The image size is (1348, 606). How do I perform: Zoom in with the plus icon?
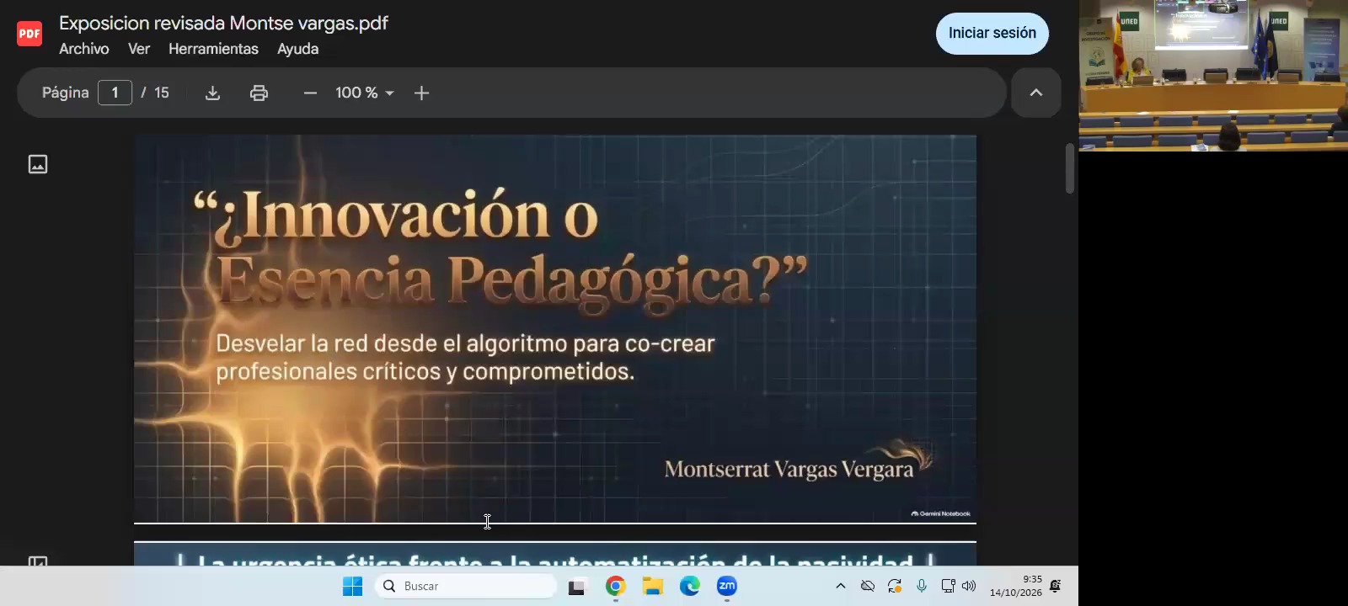(422, 93)
